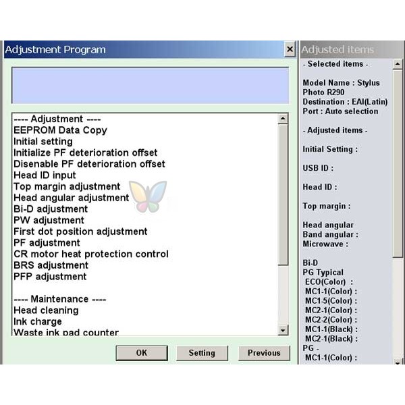Image resolution: width=405 pixels, height=405 pixels.
Task: Pick Ink charge maintenance item
Action: (x=37, y=322)
